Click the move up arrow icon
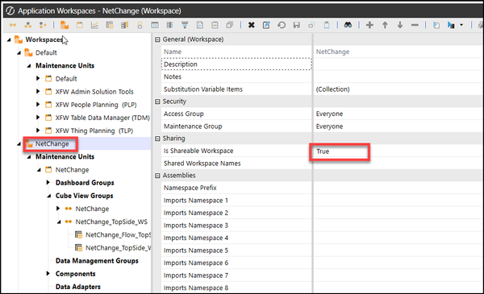The height and width of the screenshot is (294, 484). point(385,25)
